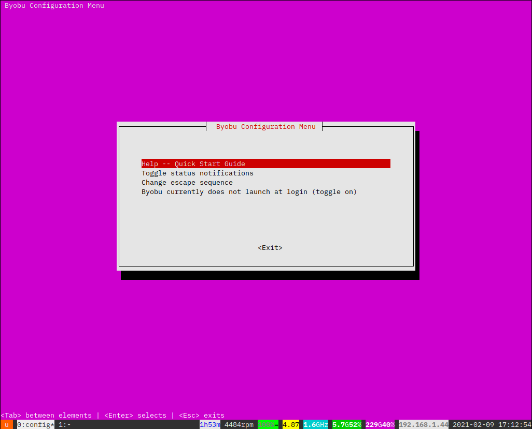Choose Change escape sequence option
This screenshot has width=532, height=429.
(x=187, y=183)
